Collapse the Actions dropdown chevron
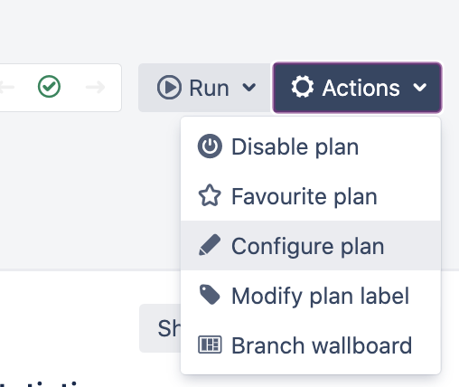This screenshot has height=387, width=459. coord(420,88)
